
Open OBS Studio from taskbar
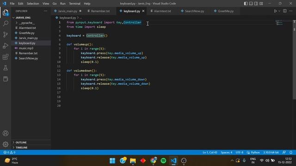tap(184, 160)
